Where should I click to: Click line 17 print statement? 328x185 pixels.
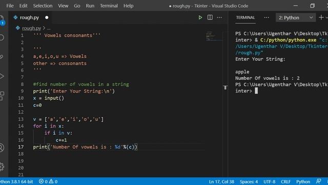(85, 147)
